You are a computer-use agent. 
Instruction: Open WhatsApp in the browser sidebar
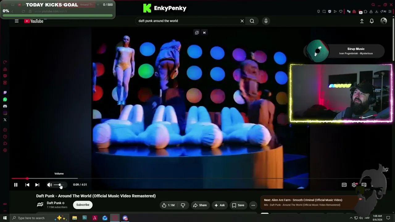click(x=5, y=99)
